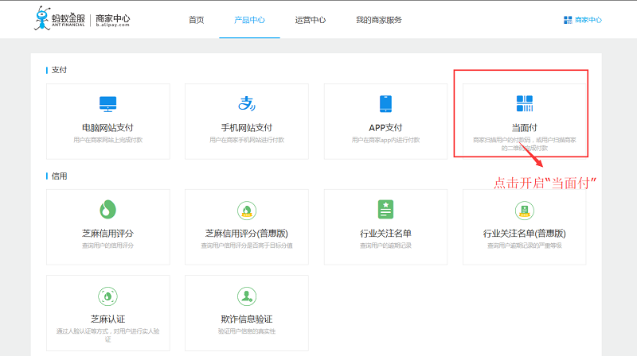
Task: Click the APP支付 phone icon
Action: click(x=385, y=104)
